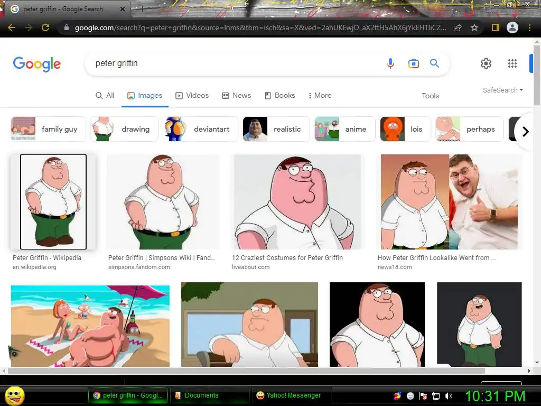
Task: Open the browser side panel icon
Action: click(x=495, y=27)
